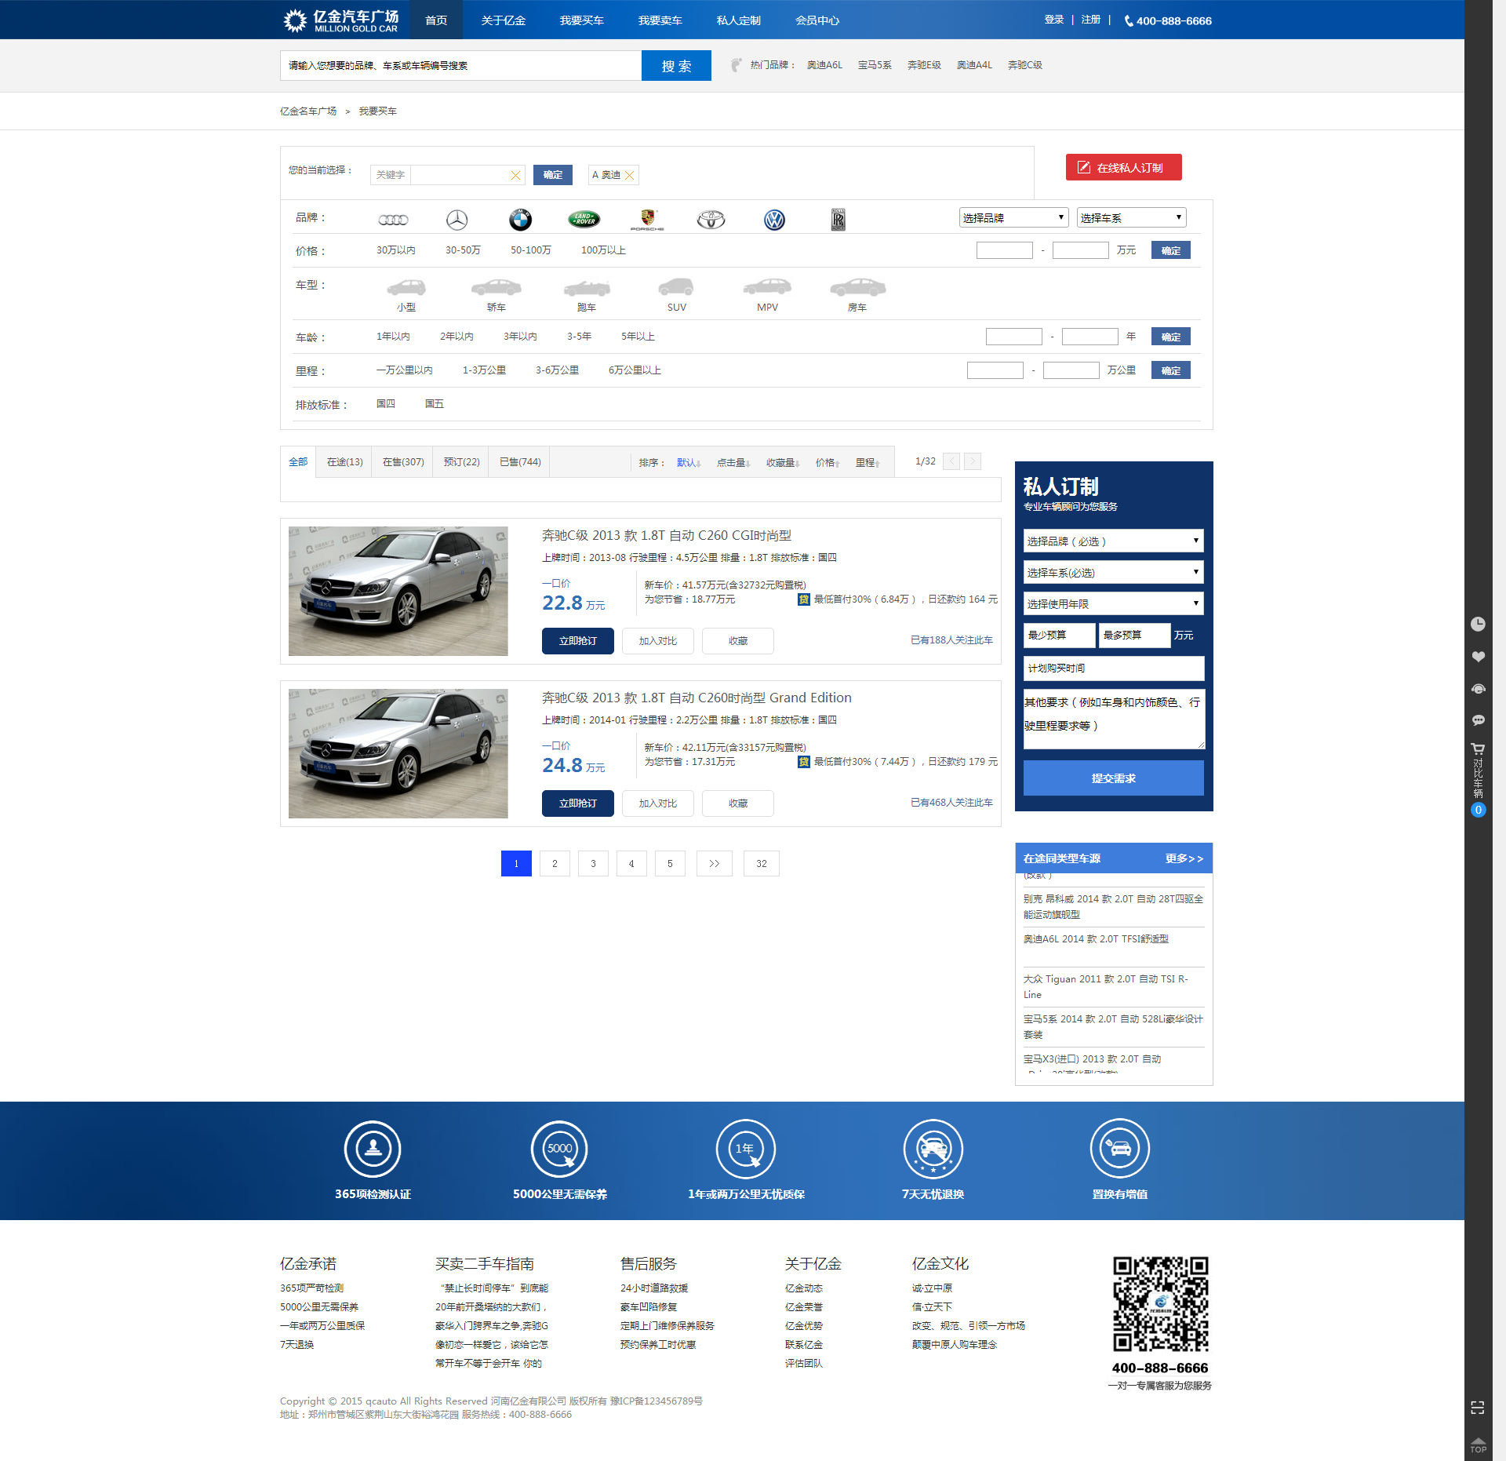Open the C260 CGI时尚型 car thumbnail
This screenshot has height=1461, width=1506.
tap(398, 591)
